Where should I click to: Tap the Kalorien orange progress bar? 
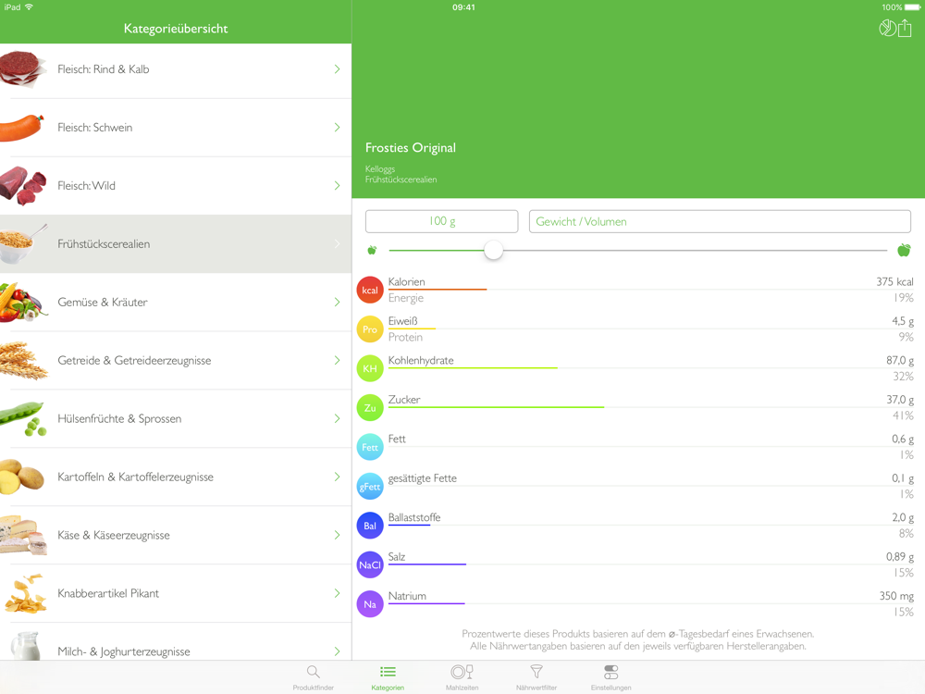tap(438, 289)
